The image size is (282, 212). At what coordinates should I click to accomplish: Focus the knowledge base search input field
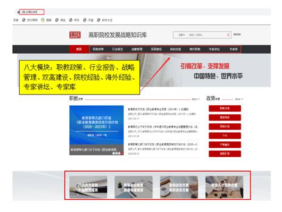[x=206, y=35]
